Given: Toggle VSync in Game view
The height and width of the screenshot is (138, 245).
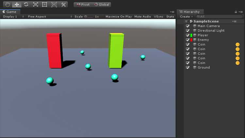Looking at the screenshot, I should tap(158, 17).
